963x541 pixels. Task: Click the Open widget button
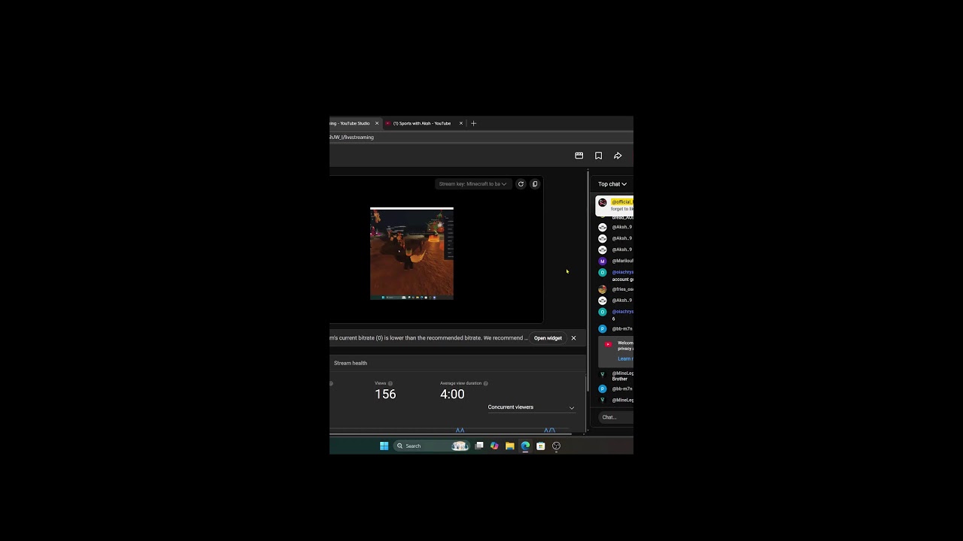click(548, 338)
